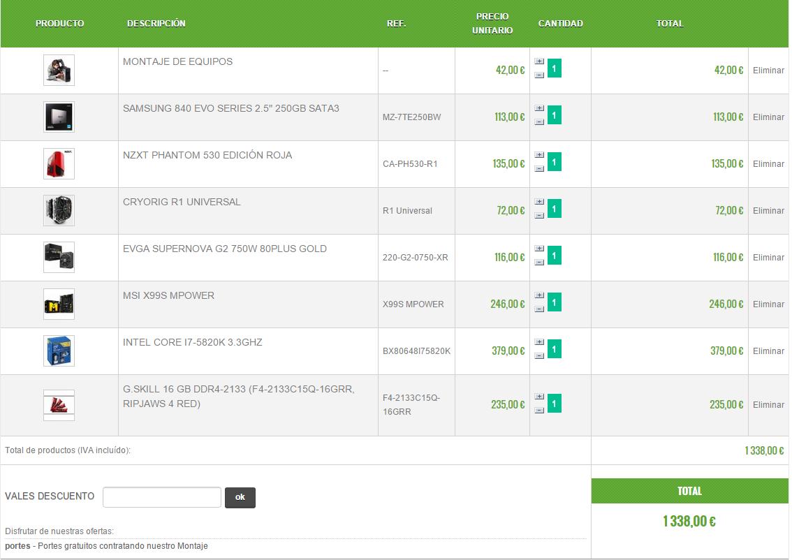Remove the Cryorig R1 Universal with Eliminar
The image size is (792, 560).
pyautogui.click(x=768, y=211)
